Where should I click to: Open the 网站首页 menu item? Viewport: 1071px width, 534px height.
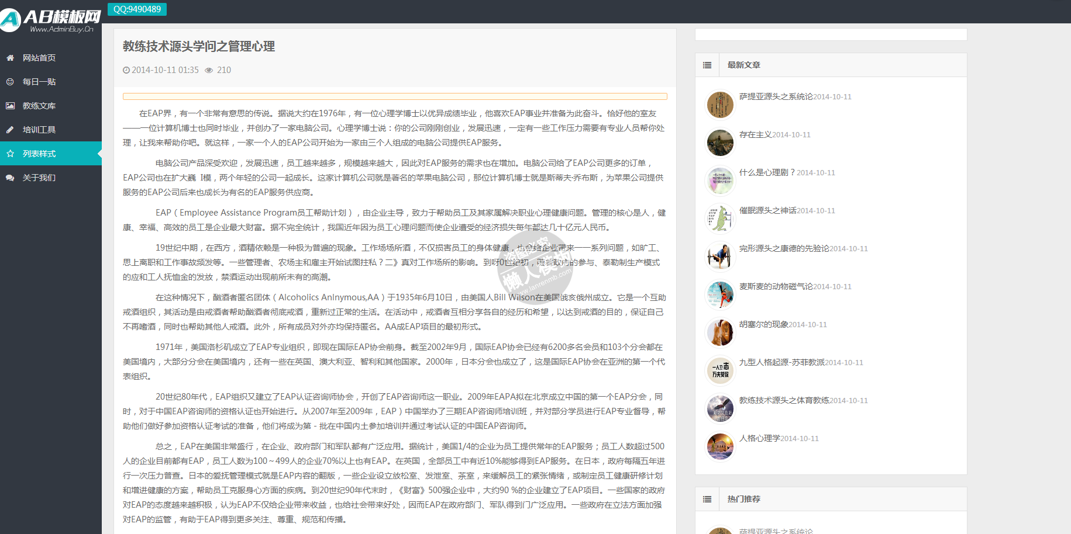[x=39, y=58]
